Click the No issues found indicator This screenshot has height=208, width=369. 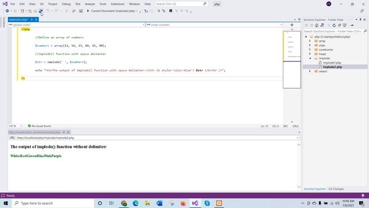tap(39, 126)
